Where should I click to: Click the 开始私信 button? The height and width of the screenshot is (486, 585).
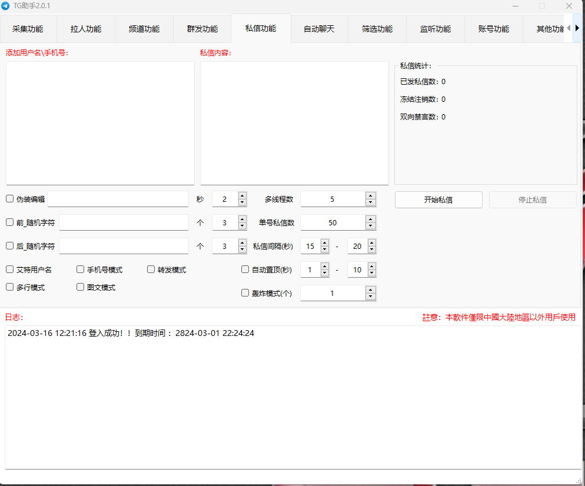[x=438, y=199]
